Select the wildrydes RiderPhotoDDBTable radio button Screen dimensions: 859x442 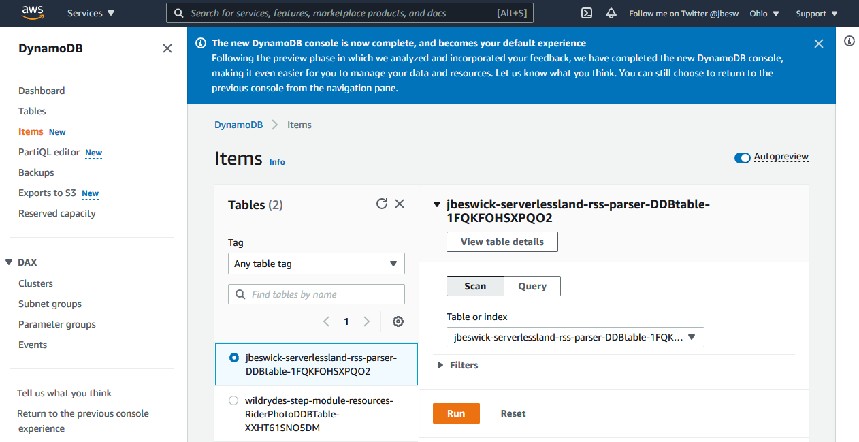[234, 400]
